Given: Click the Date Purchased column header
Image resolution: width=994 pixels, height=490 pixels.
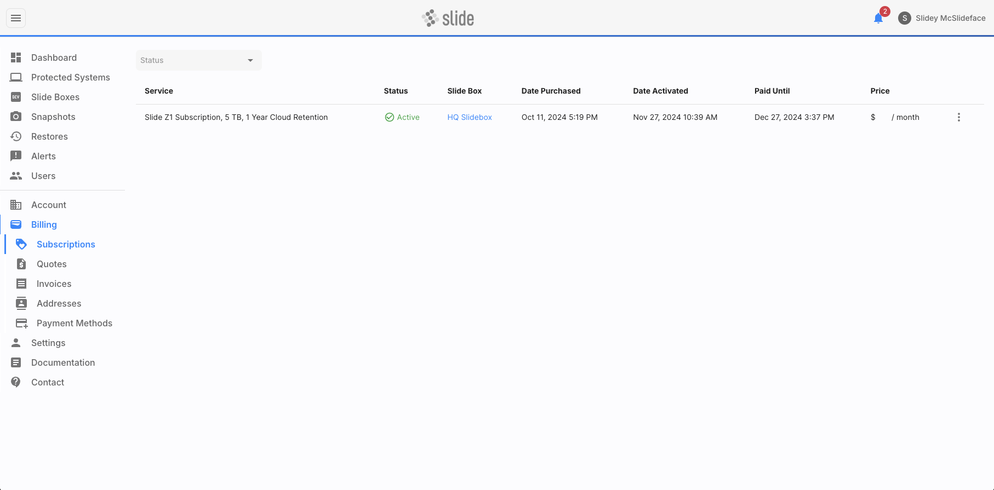Looking at the screenshot, I should 551,91.
